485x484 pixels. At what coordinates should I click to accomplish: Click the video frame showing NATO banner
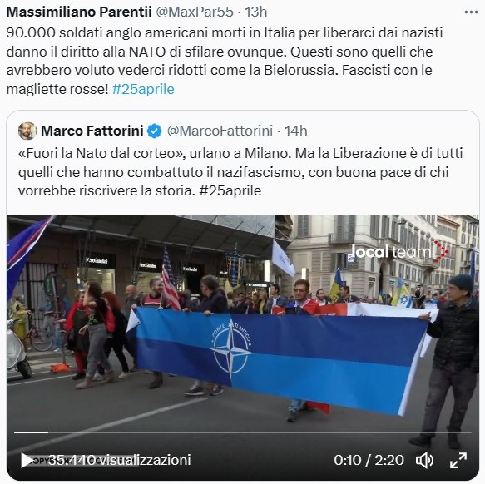click(x=243, y=340)
